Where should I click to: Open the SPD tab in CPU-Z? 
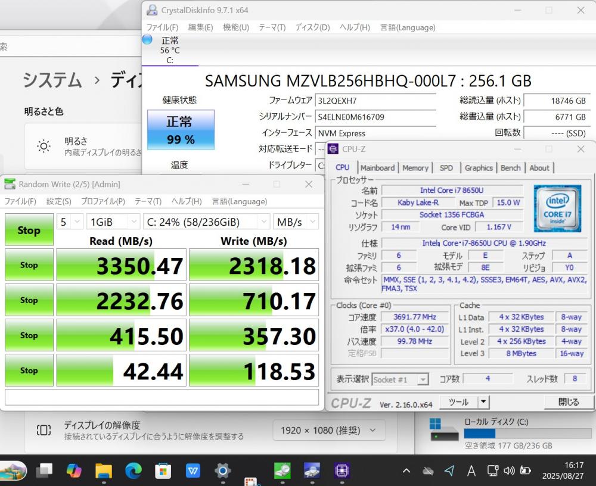click(446, 168)
